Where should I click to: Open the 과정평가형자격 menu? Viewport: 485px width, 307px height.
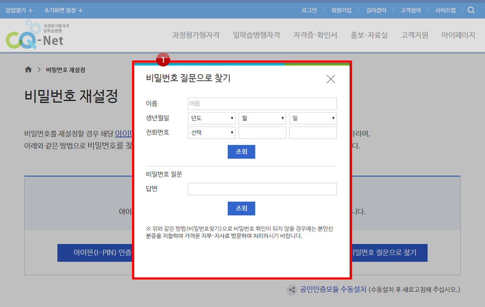pos(196,35)
